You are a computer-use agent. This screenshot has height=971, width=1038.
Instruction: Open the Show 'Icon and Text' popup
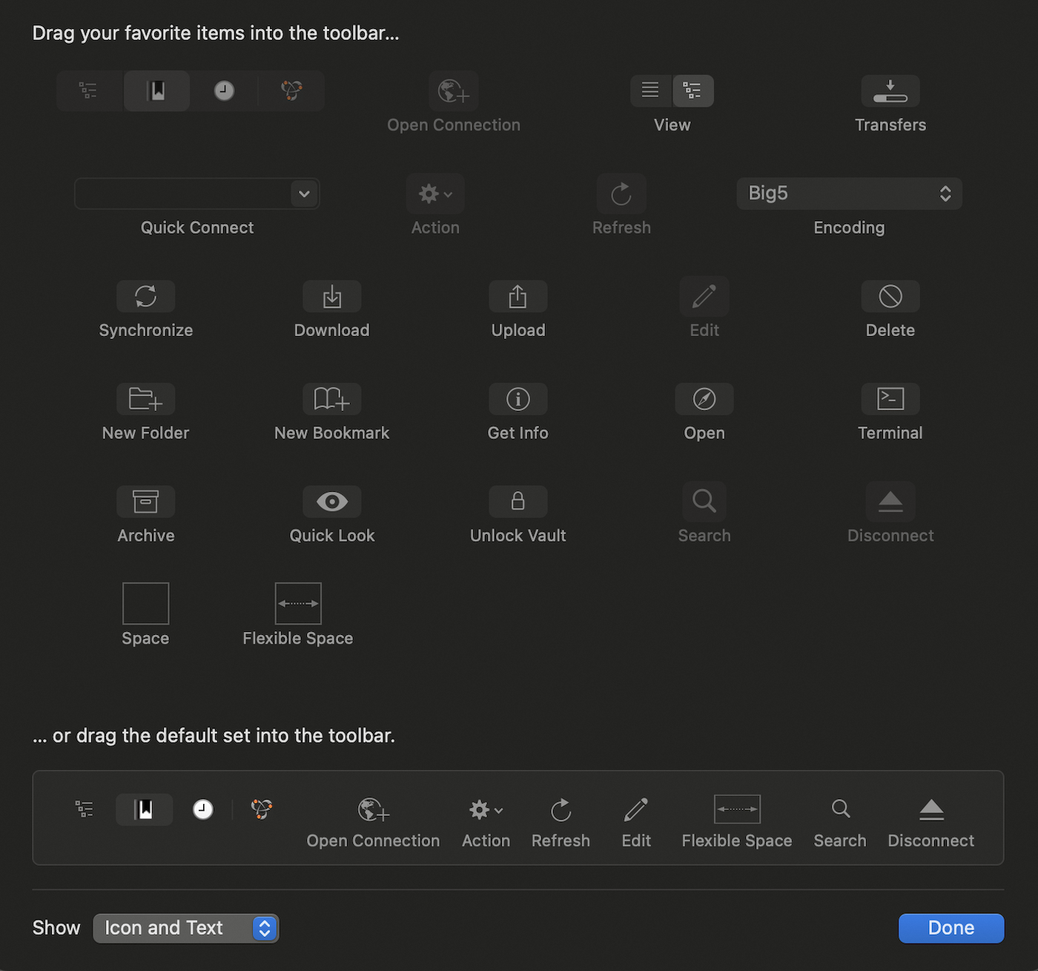[185, 928]
